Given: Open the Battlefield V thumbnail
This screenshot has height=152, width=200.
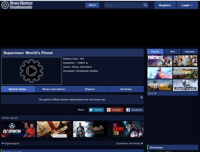Looking at the screenshot, I should click(x=160, y=73).
